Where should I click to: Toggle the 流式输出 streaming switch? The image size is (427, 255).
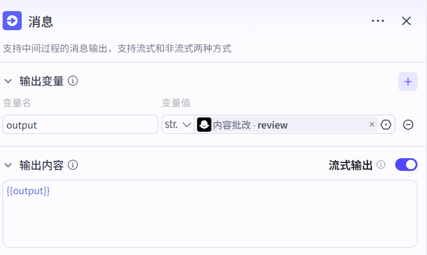click(x=406, y=165)
